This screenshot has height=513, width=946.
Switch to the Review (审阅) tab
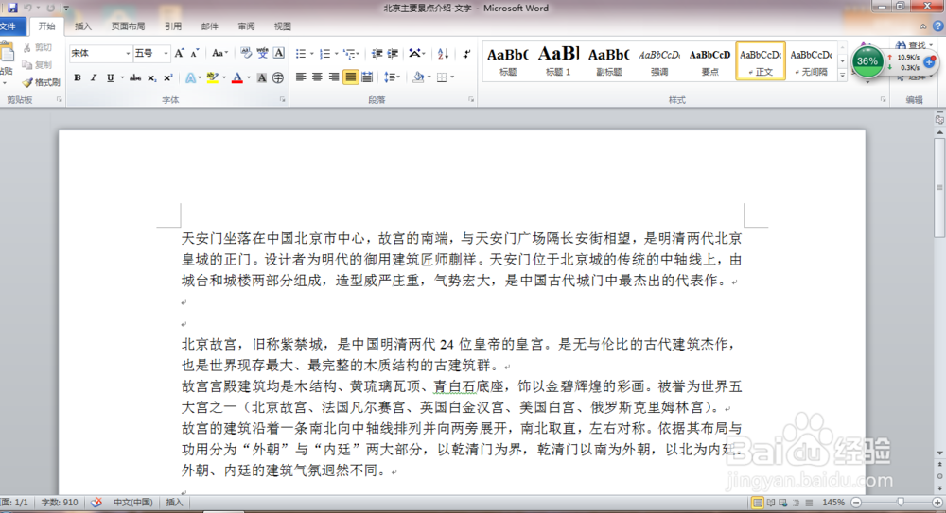(246, 26)
